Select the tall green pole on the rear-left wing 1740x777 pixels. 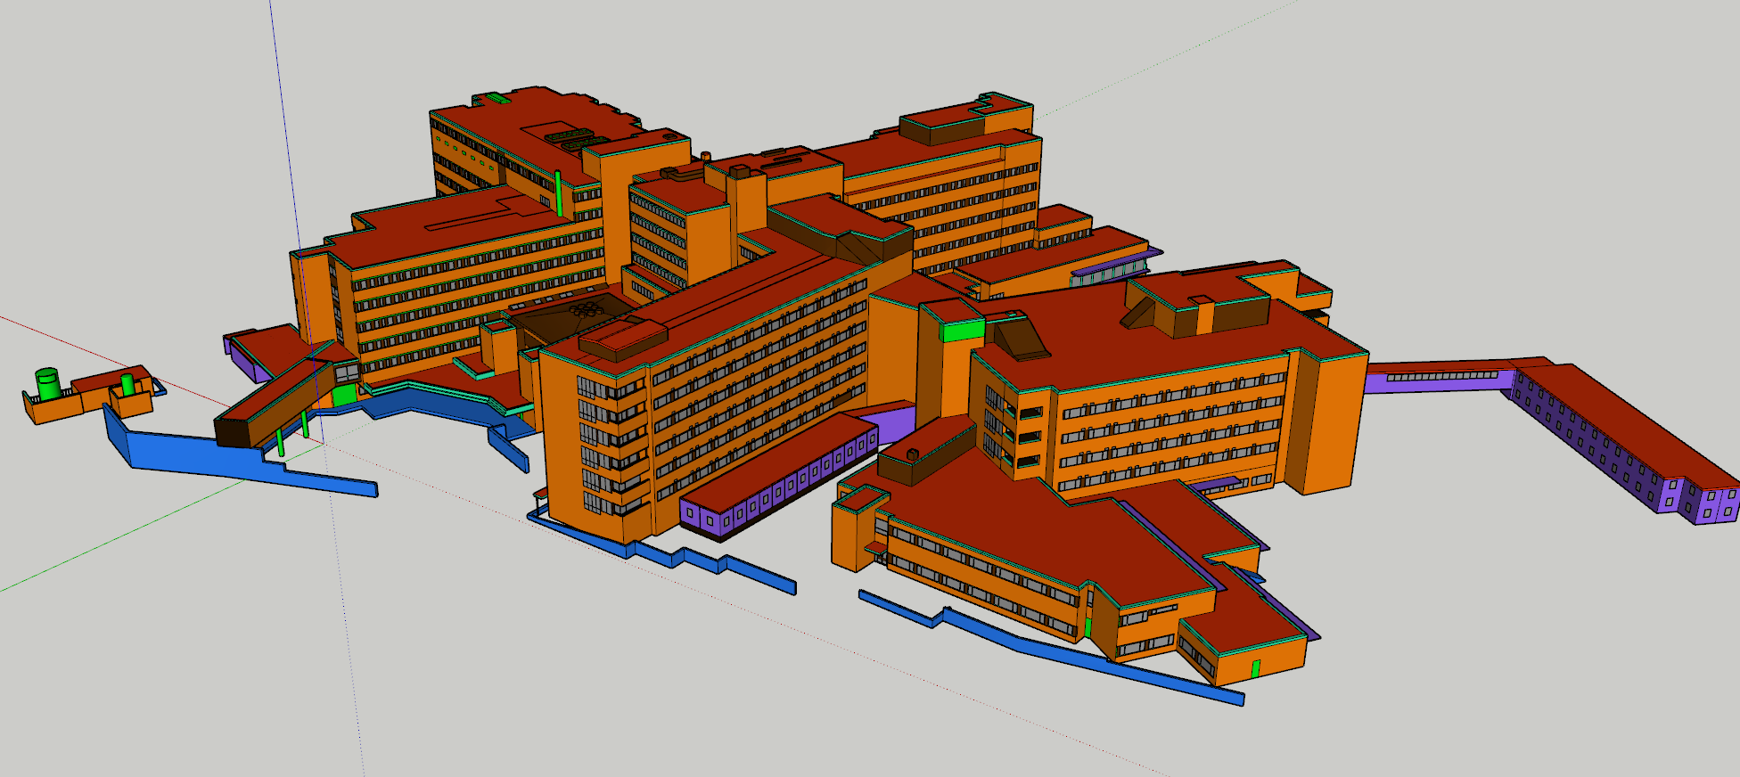pyautogui.click(x=559, y=193)
